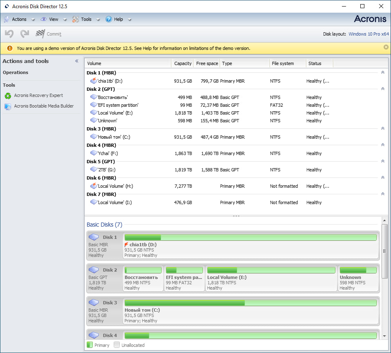
Task: Collapse the Disk 5 (GPT) group
Action: pos(383,161)
